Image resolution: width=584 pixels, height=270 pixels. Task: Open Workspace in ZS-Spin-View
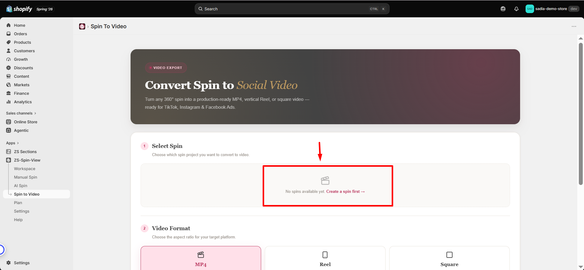coord(25,169)
